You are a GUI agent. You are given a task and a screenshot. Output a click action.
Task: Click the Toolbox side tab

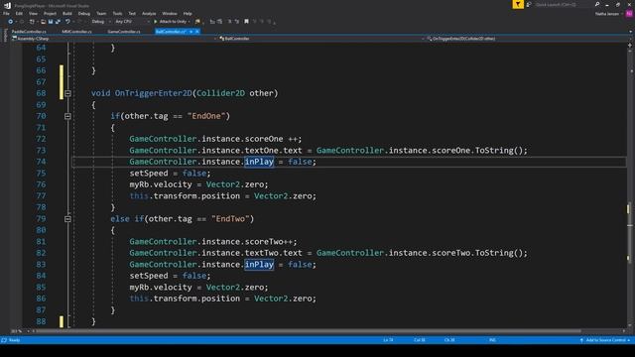pyautogui.click(x=5, y=35)
